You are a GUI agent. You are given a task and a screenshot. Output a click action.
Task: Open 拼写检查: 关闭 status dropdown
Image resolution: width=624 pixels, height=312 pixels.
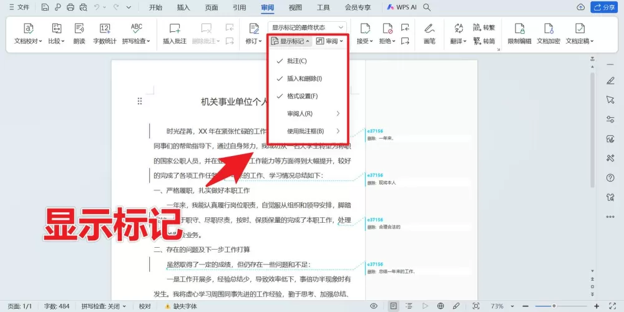(104, 306)
